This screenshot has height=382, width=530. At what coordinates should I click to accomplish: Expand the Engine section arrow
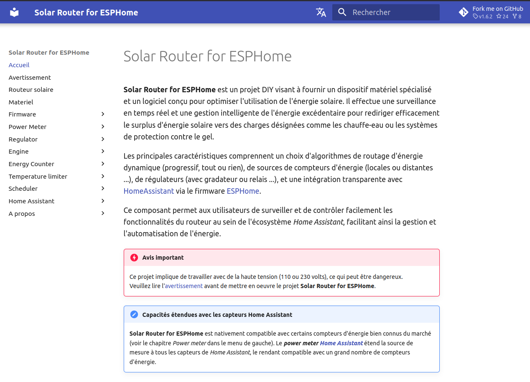(103, 152)
